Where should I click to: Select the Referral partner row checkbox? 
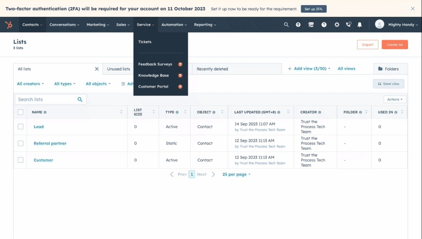[x=20, y=143]
